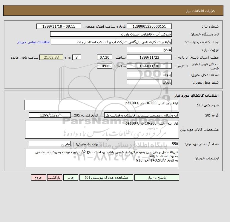Click the 'پاسخ به نیاز' button
Image resolution: width=230 pixels, height=222 pixels.
[x=157, y=178]
